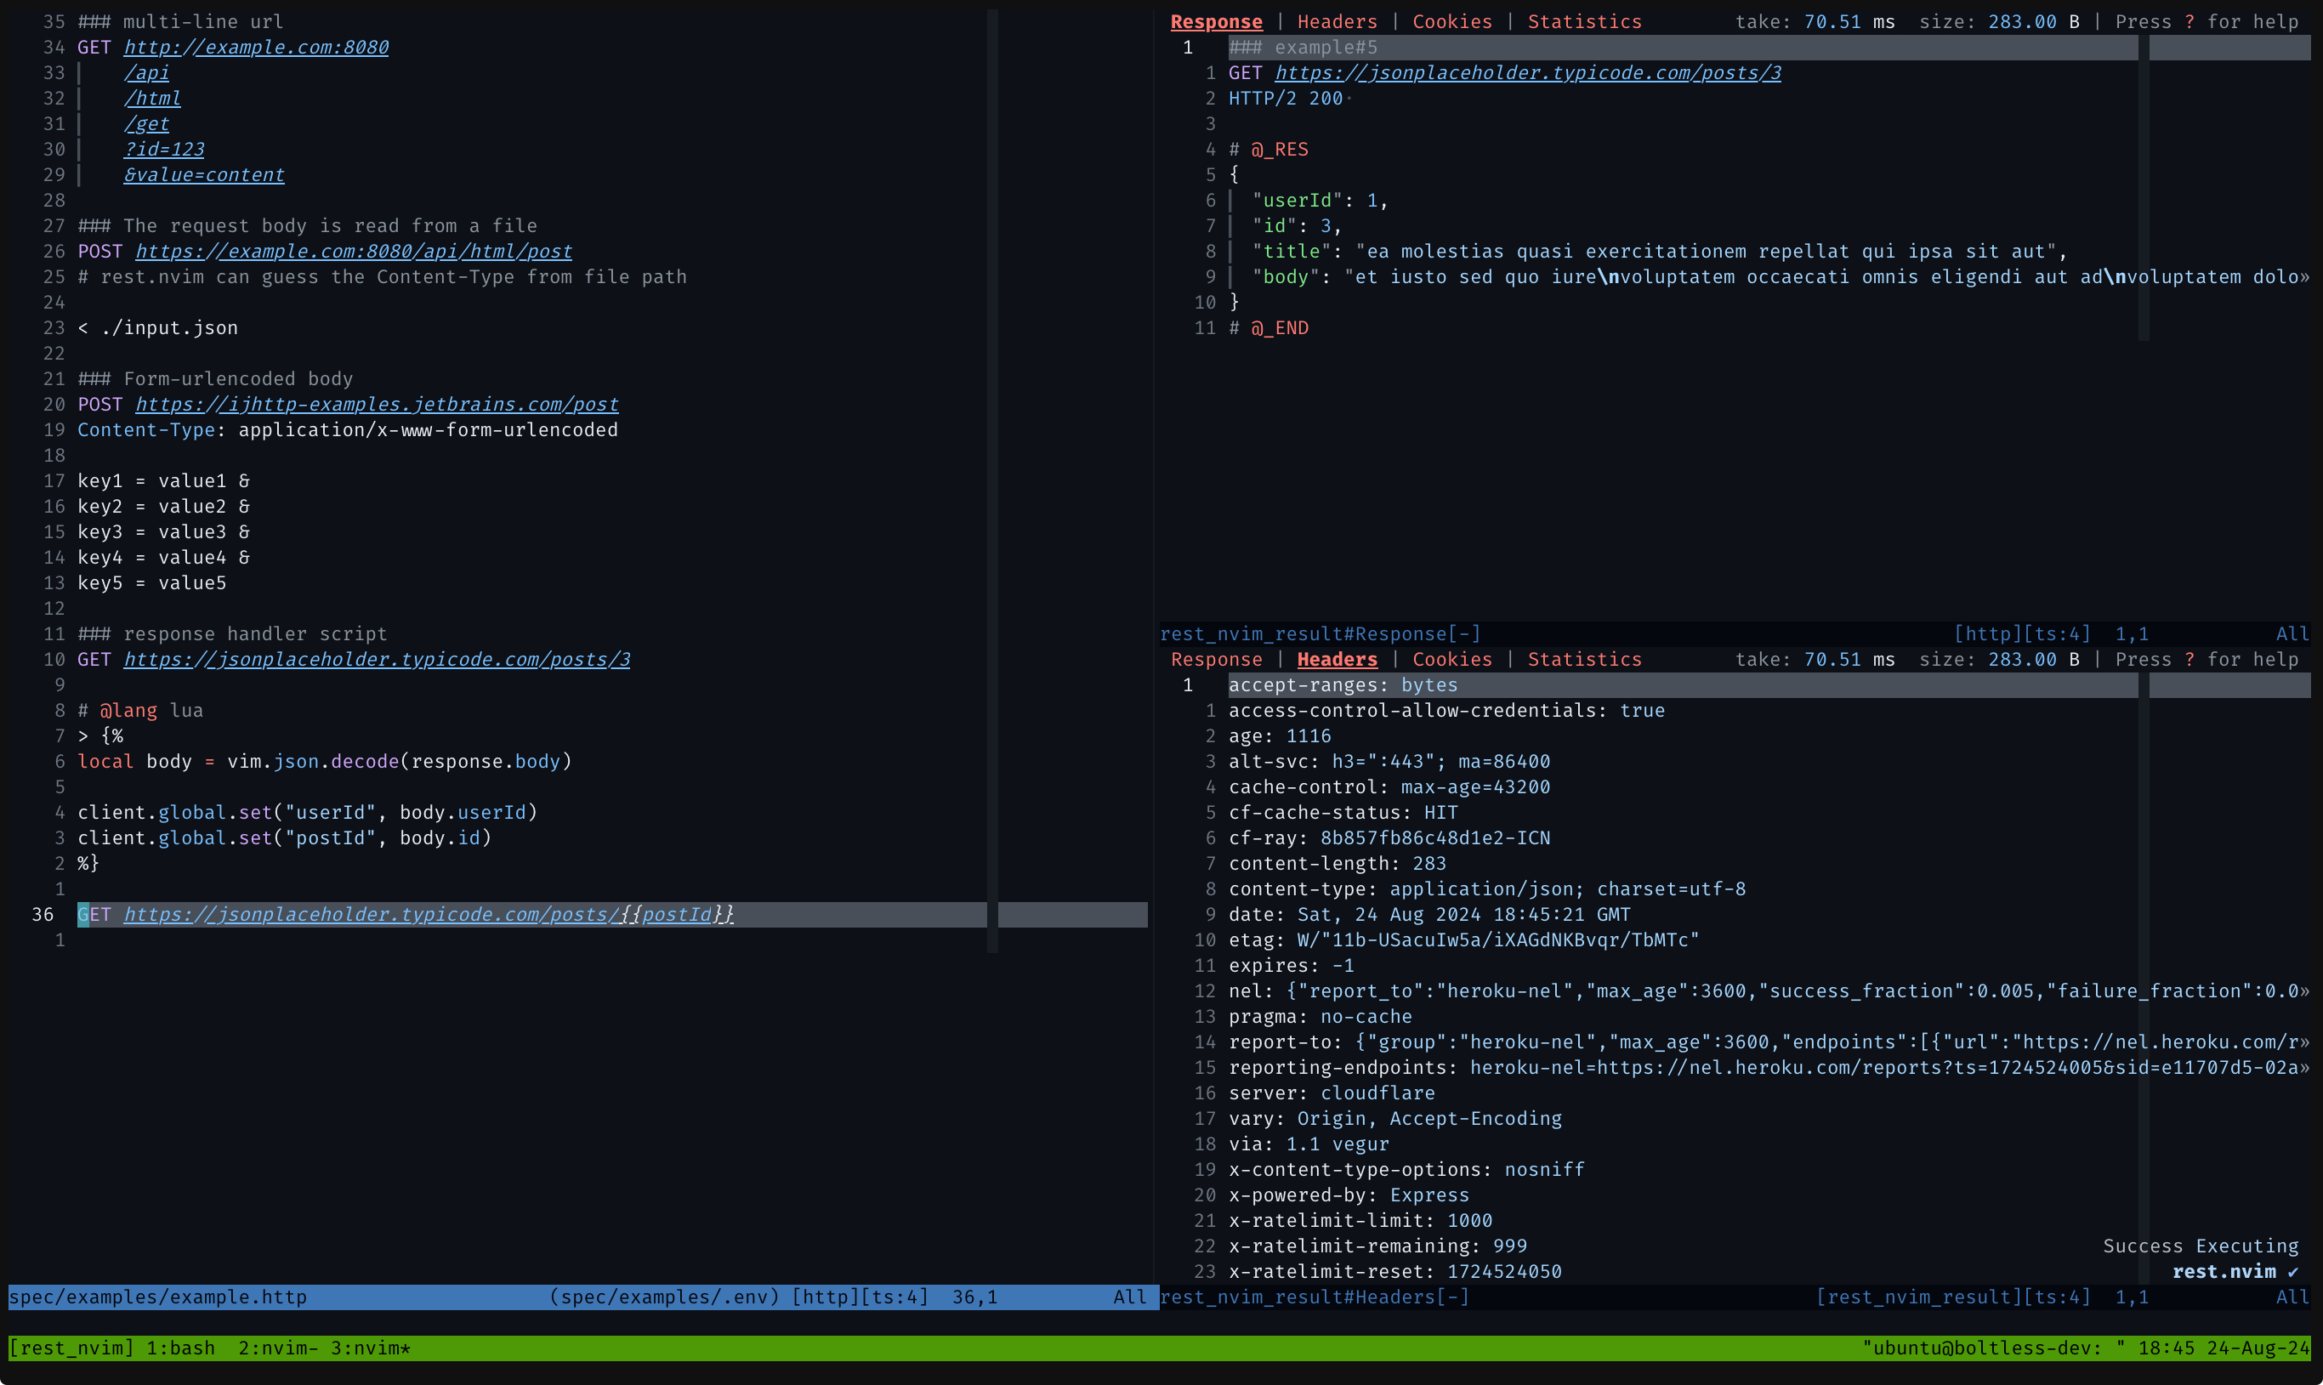Open the Statistics tab in lower result pane
Viewport: 2323px width, 1385px height.
[1584, 659]
